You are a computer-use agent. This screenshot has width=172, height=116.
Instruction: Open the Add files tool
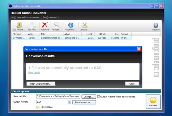(x=33, y=26)
